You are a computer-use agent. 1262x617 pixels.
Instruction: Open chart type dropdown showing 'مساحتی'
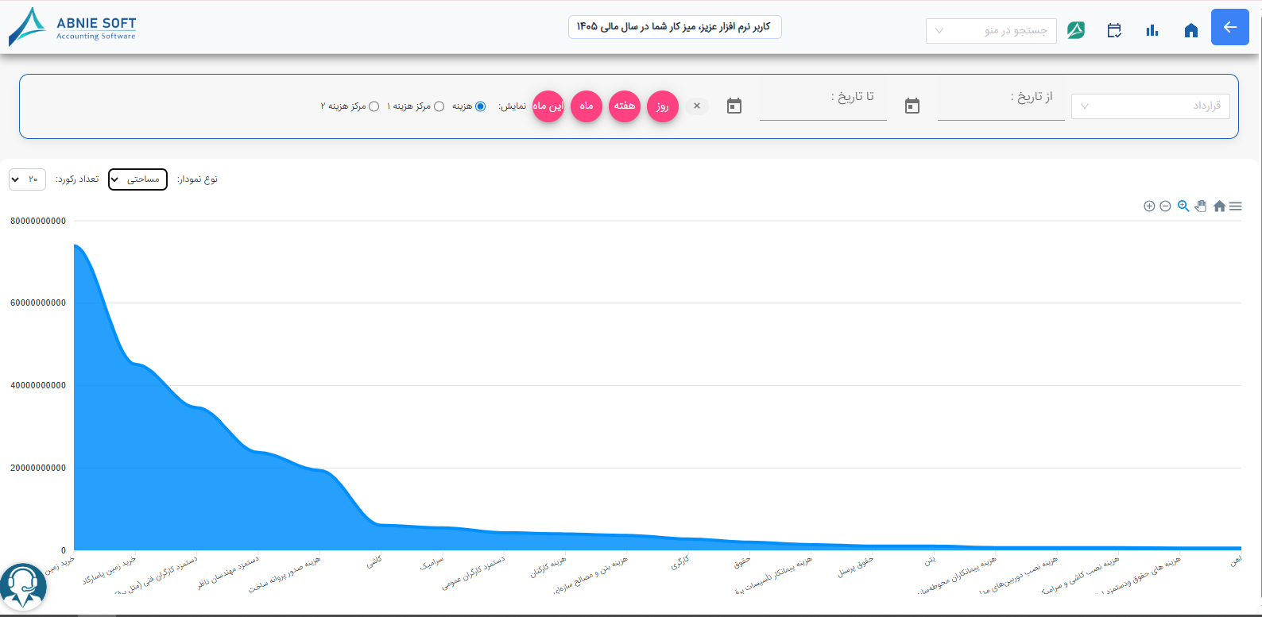137,179
